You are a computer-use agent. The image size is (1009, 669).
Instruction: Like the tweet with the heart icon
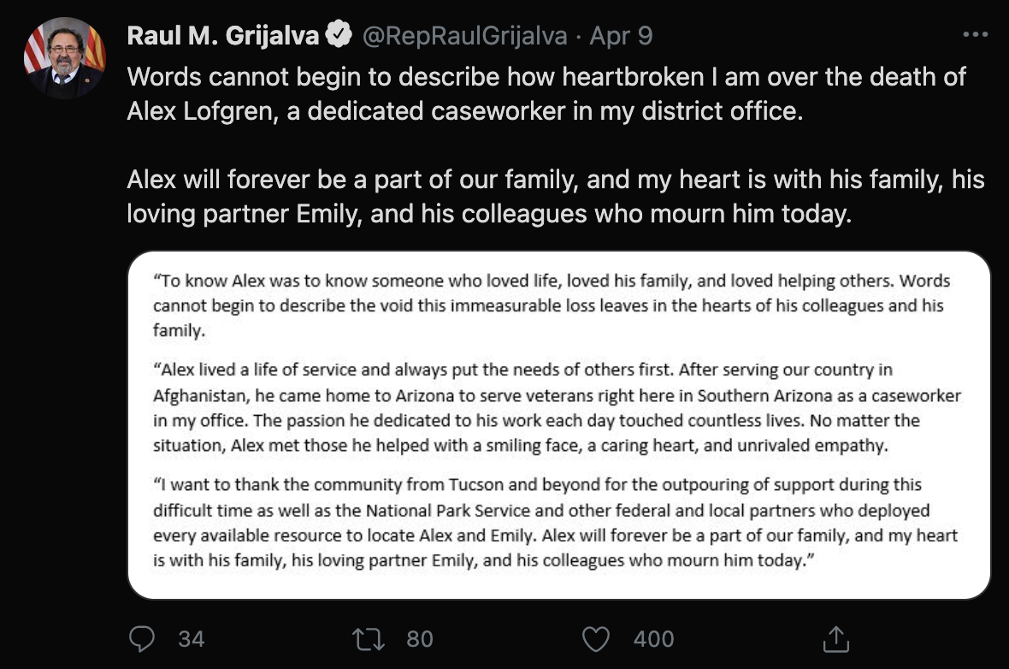(x=595, y=638)
